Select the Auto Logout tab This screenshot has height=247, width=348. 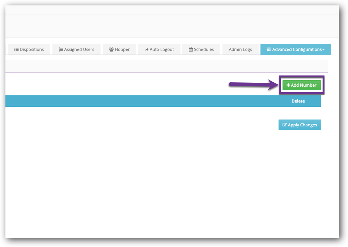[160, 49]
